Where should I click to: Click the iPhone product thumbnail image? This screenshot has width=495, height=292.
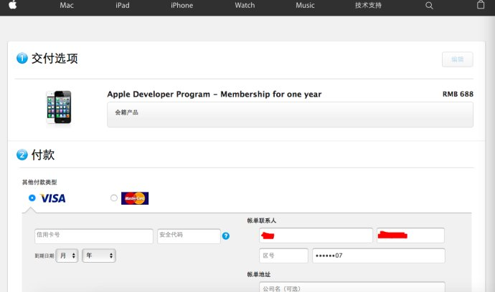click(x=59, y=107)
